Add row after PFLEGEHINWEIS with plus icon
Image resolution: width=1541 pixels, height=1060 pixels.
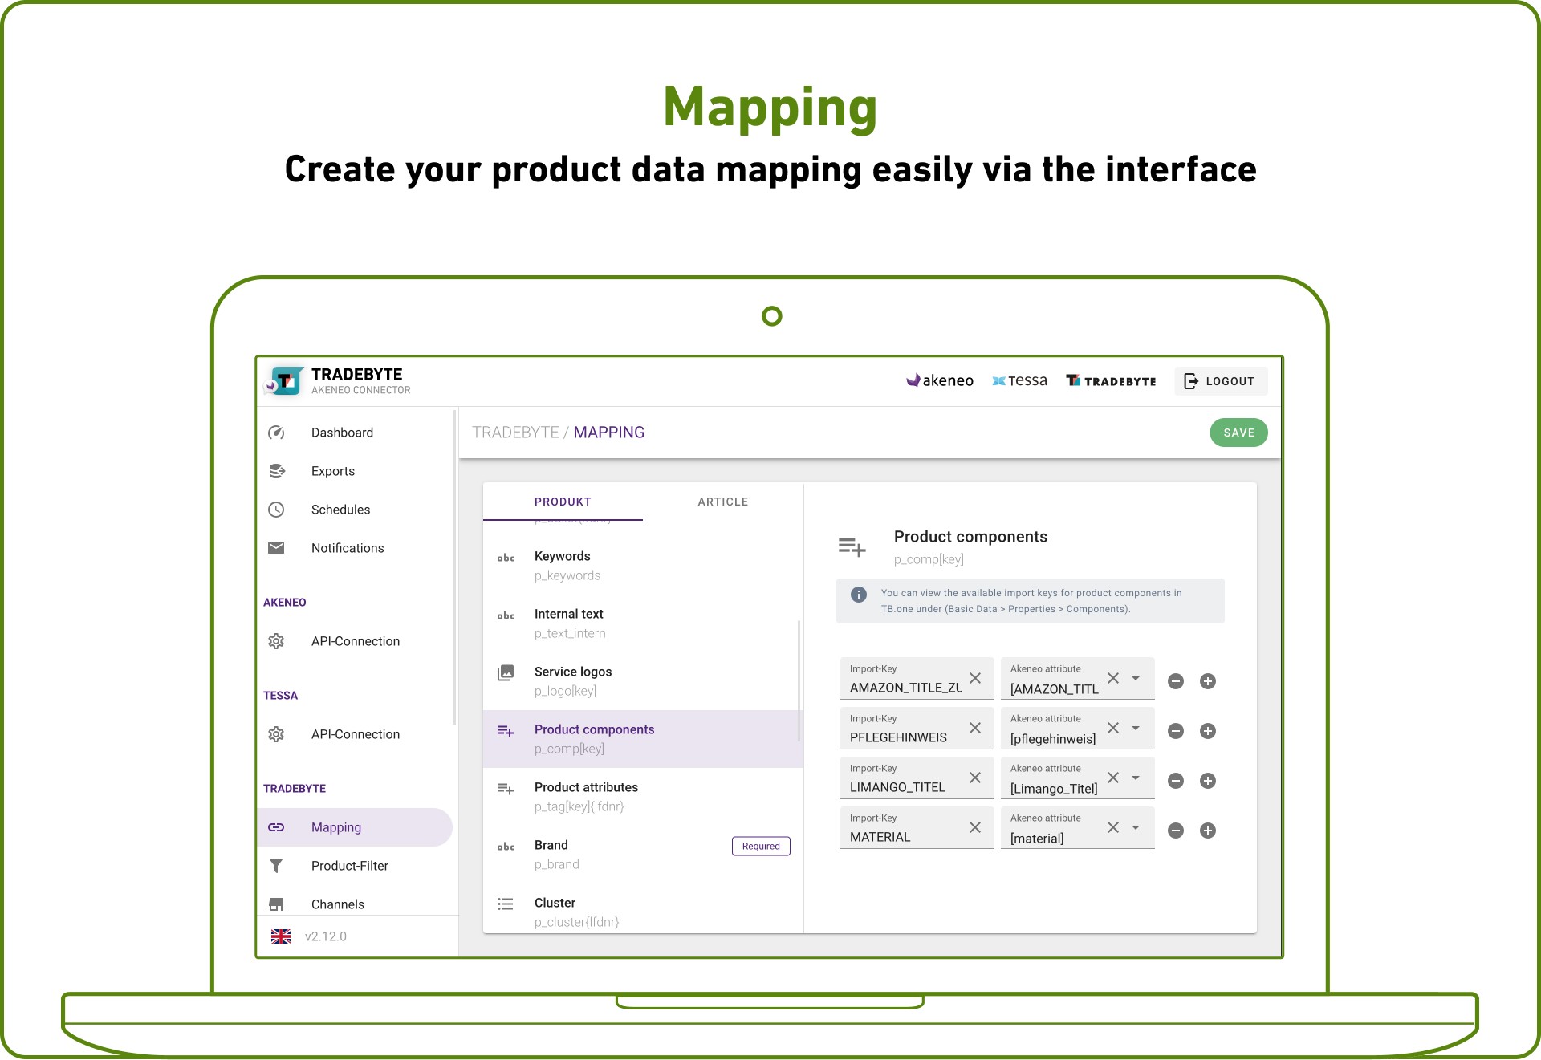[1208, 731]
